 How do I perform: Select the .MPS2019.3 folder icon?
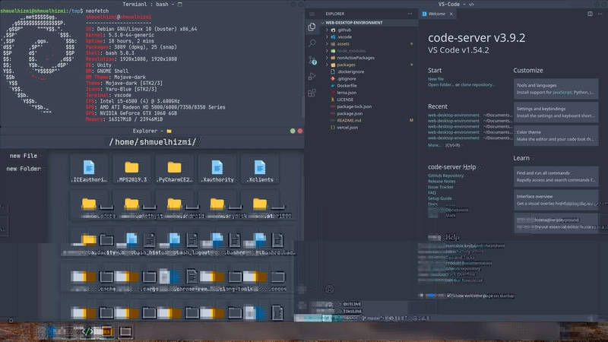[131, 167]
